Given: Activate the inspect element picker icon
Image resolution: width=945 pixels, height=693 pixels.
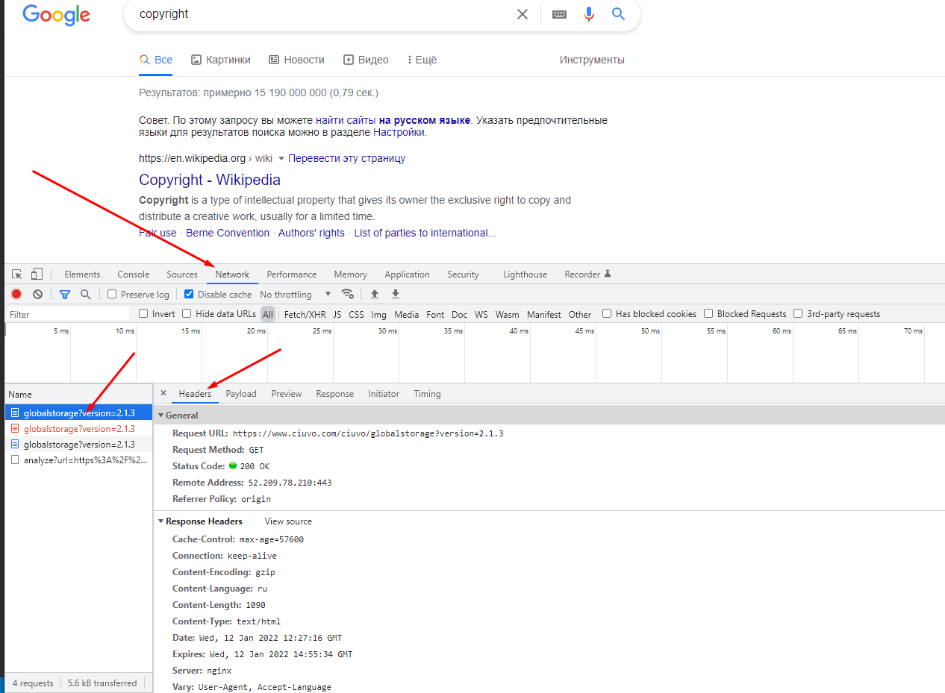Looking at the screenshot, I should (x=17, y=275).
